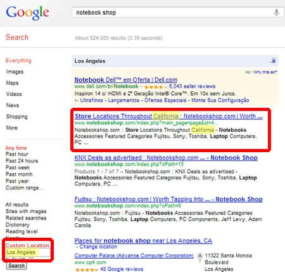Open Dictionary results
This screenshot has width=285, height=272.
(18, 225)
